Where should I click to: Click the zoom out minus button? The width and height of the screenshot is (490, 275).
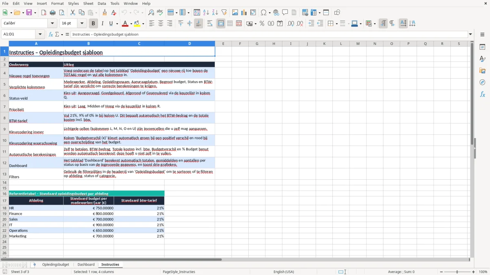441,272
